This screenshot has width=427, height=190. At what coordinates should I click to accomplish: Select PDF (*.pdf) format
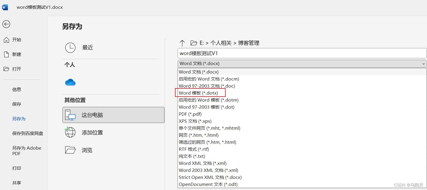tap(302, 114)
